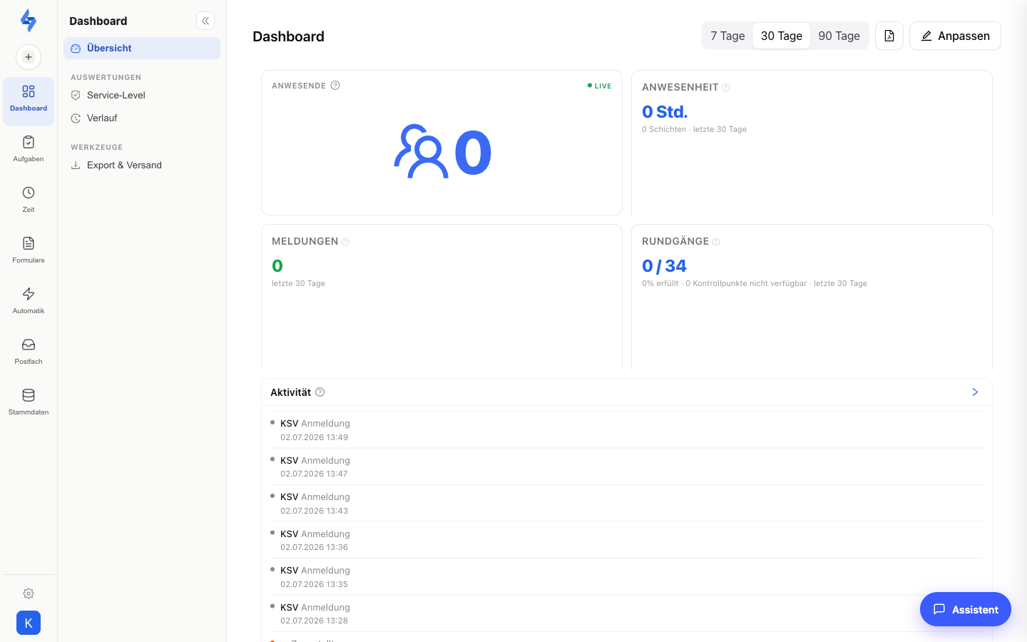Image resolution: width=1027 pixels, height=642 pixels.
Task: Click the 0 / 34 Rundgänge value
Action: [x=664, y=266]
